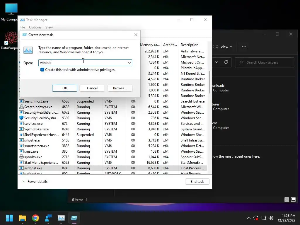Open the volume tray icon
Viewport: 300px width, 225px height.
click(x=271, y=218)
